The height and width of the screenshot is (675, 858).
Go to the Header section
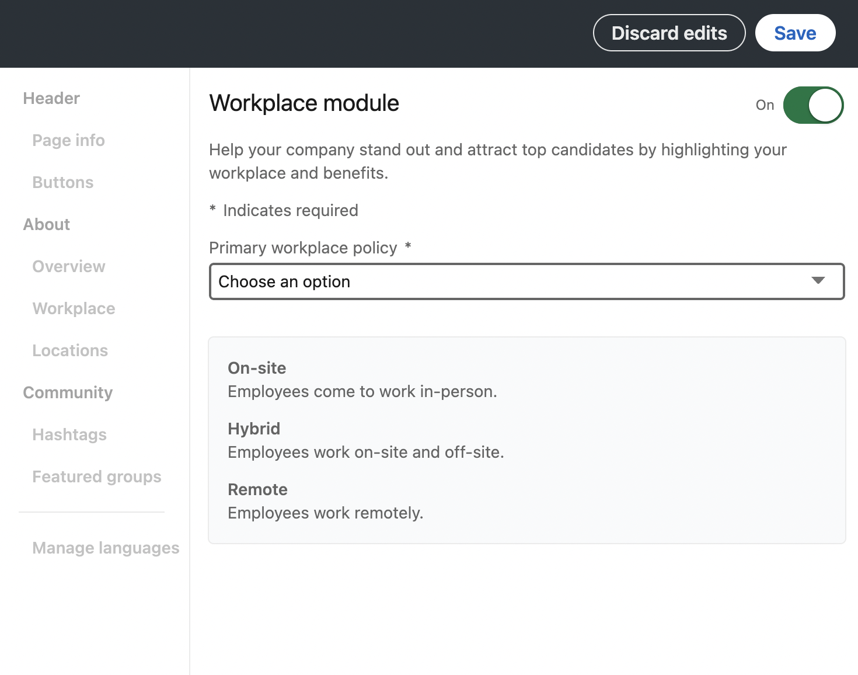[x=51, y=98]
